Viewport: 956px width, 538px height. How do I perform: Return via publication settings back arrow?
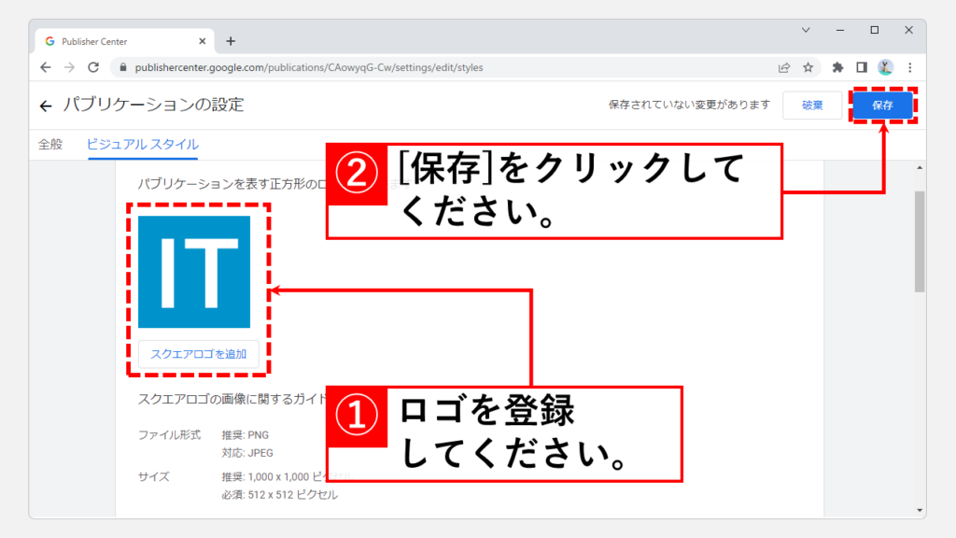46,106
